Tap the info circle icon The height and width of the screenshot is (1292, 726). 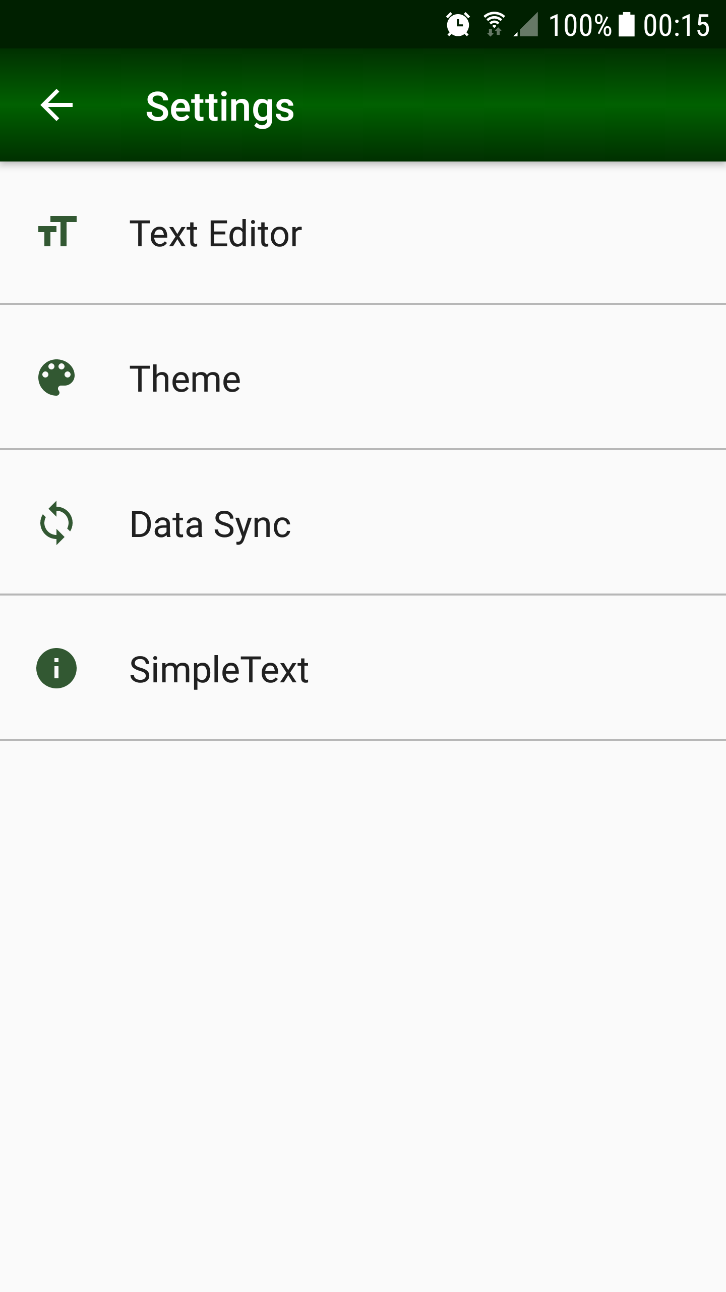point(56,668)
